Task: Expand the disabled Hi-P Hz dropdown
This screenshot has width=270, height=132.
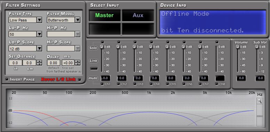Action: click(78, 34)
